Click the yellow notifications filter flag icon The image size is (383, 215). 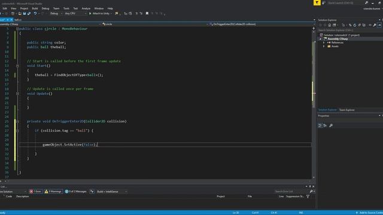[x=317, y=2]
